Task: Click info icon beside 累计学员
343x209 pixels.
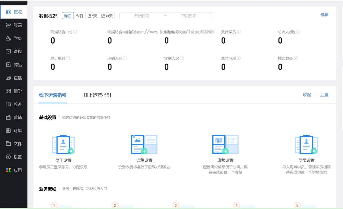Action: coord(239,32)
